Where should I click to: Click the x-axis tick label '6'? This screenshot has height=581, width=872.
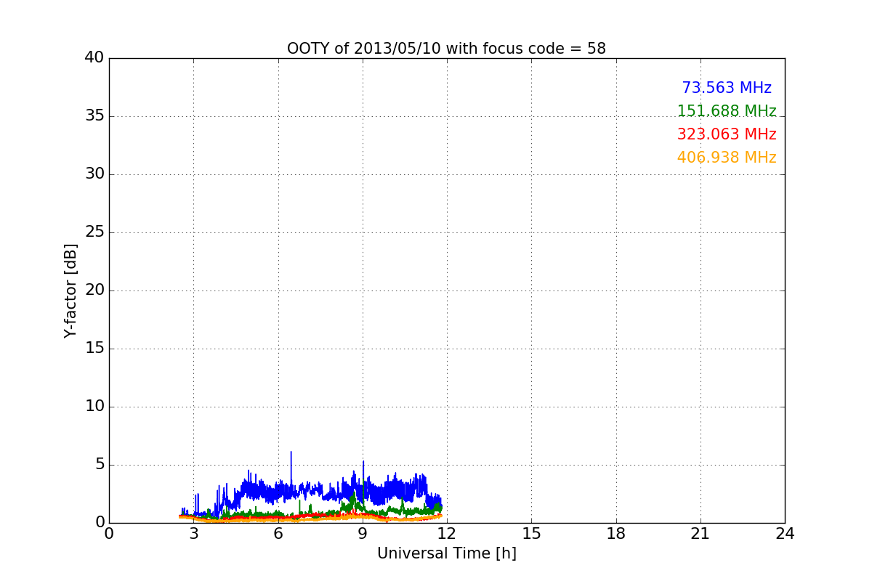278,534
